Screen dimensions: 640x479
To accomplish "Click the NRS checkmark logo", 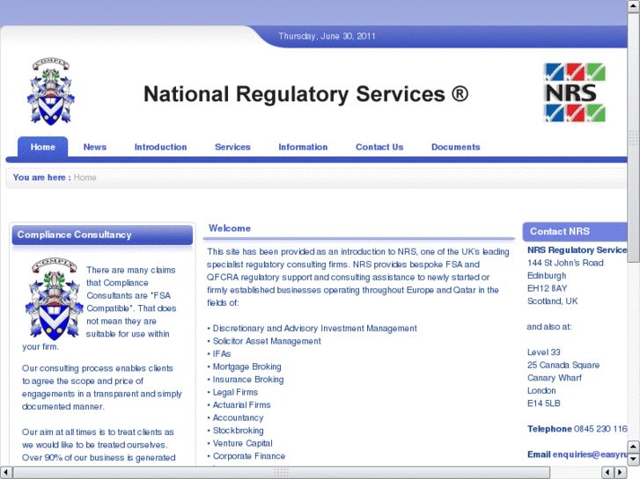I will pos(574,92).
